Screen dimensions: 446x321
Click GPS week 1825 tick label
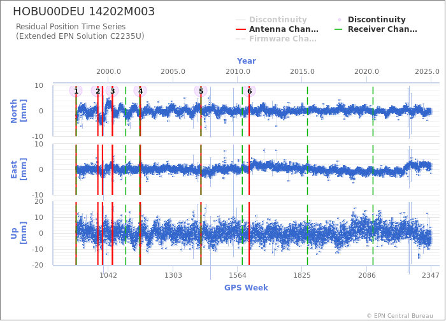[302, 275]
